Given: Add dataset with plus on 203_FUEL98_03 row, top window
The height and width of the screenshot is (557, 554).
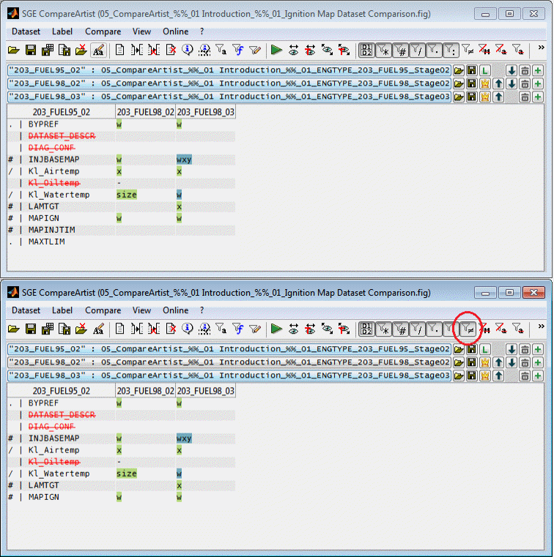Looking at the screenshot, I should point(538,97).
